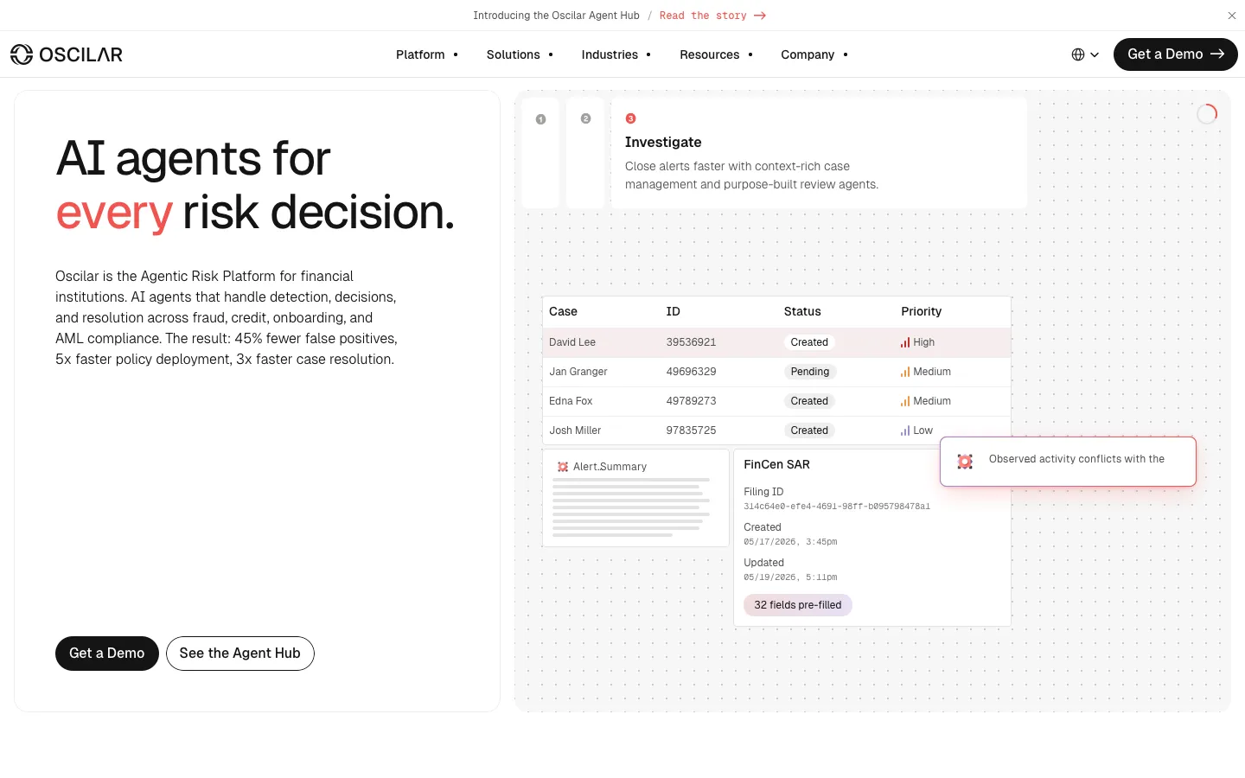1245x778 pixels.
Task: Click the Case column header
Action: pyautogui.click(x=563, y=311)
